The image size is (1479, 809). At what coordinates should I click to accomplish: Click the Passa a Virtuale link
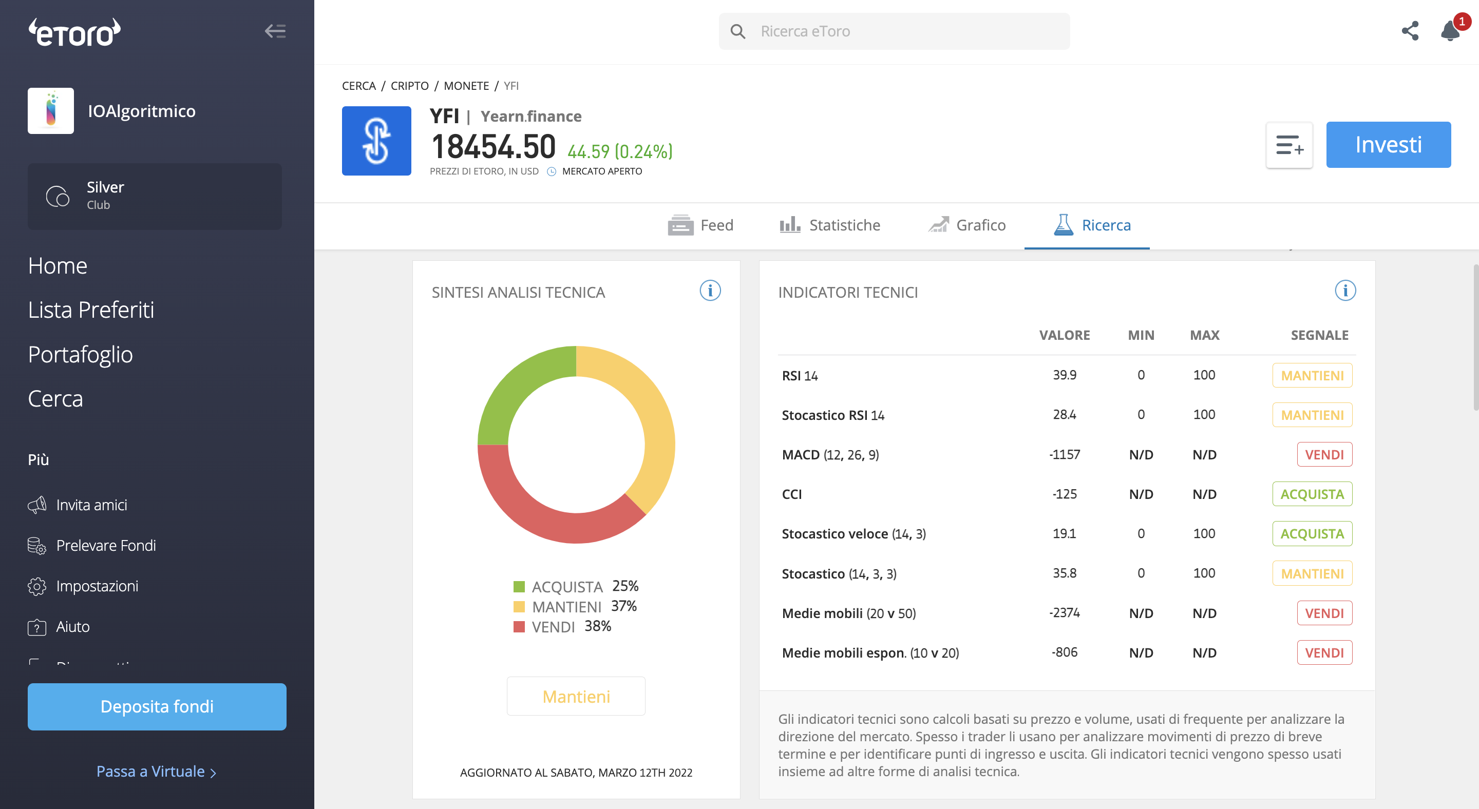tap(156, 771)
